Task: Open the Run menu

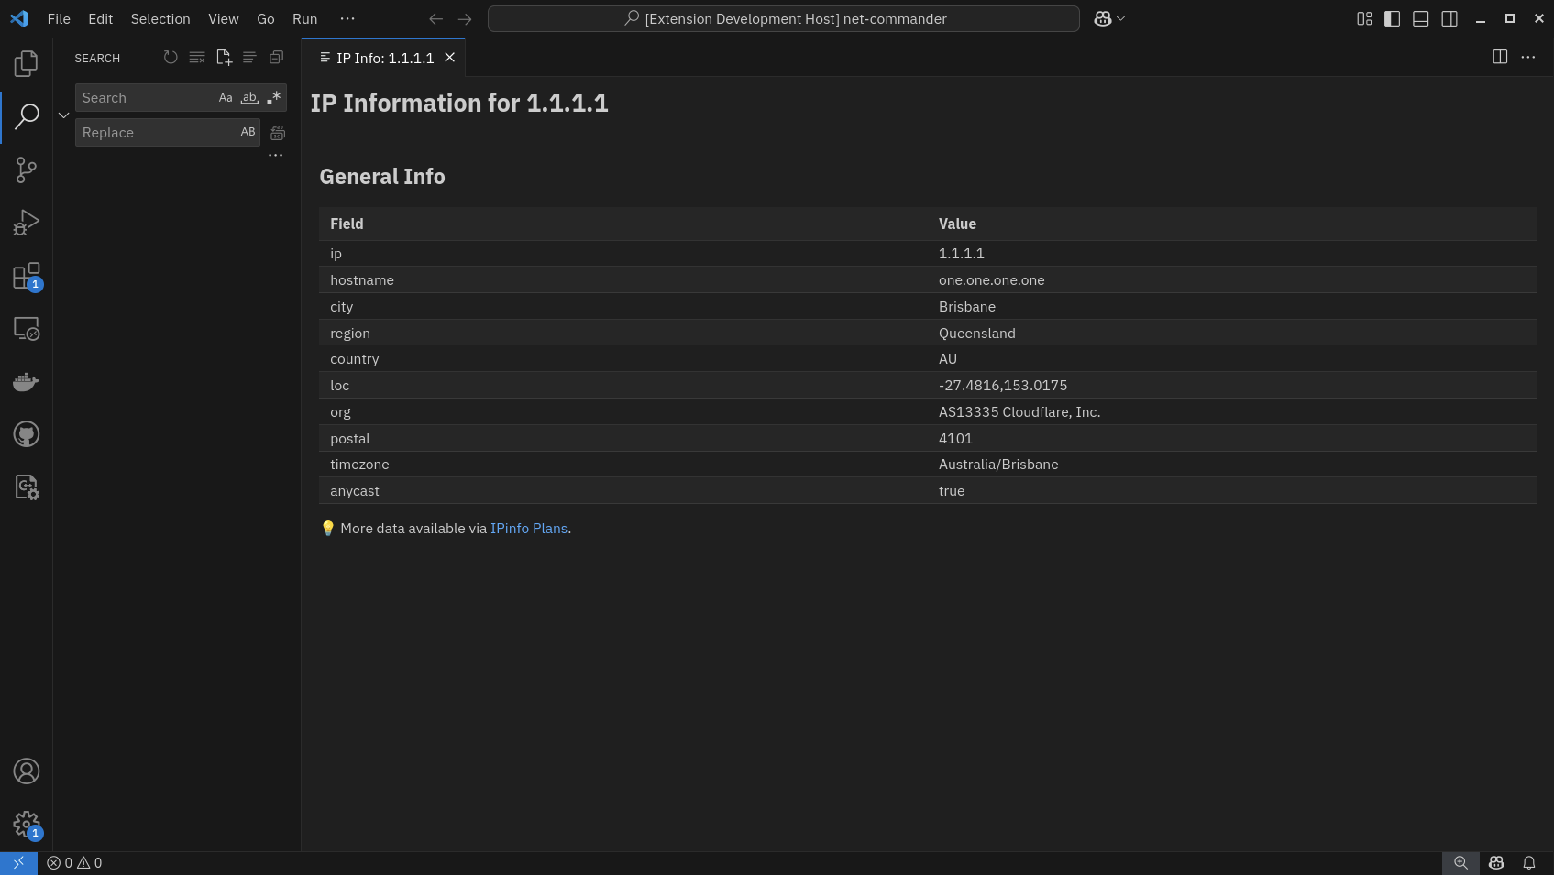Action: [x=305, y=18]
